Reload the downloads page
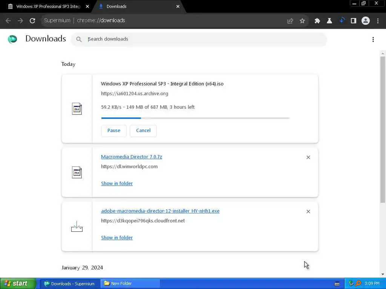 tap(32, 21)
